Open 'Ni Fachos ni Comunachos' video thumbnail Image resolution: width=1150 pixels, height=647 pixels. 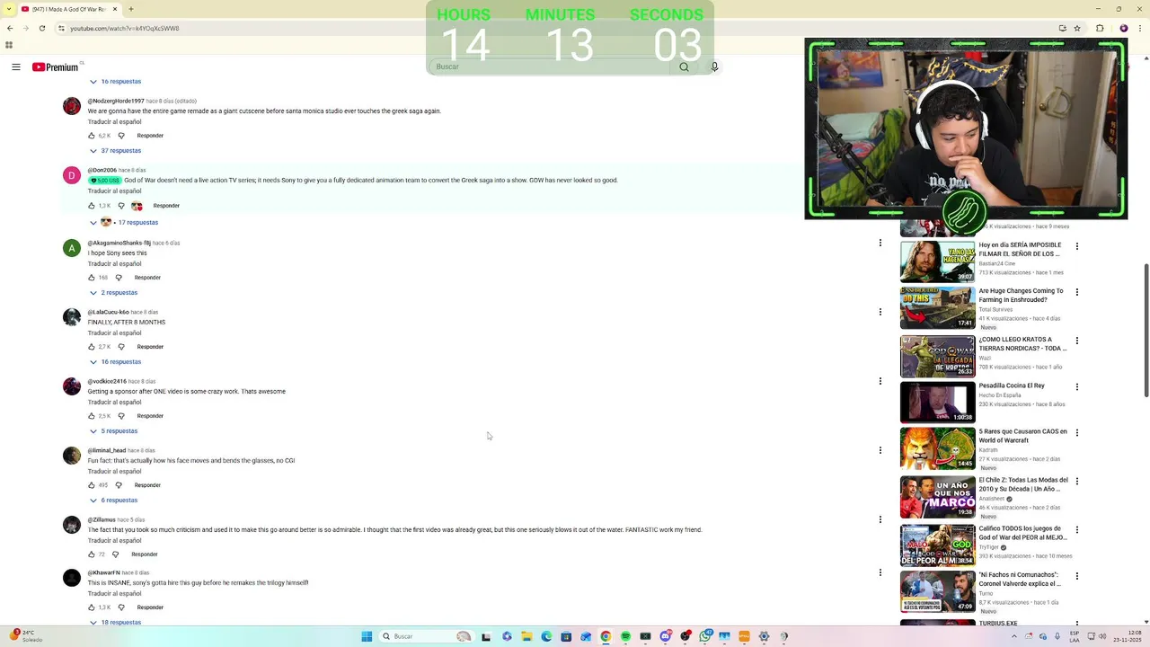(938, 591)
